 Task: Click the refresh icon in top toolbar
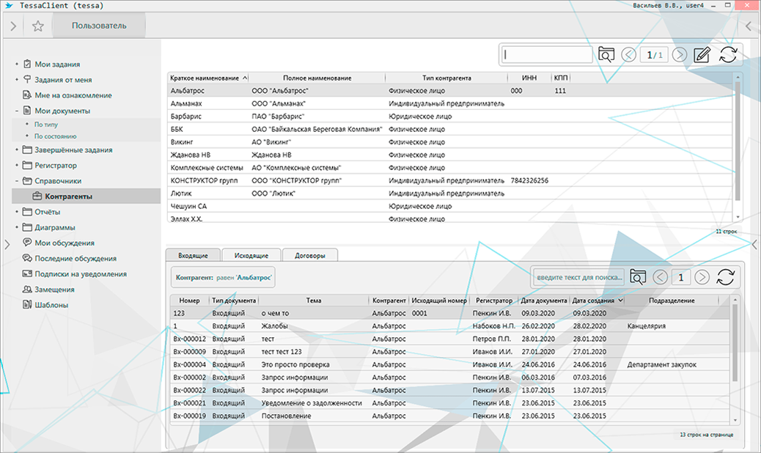coord(727,55)
